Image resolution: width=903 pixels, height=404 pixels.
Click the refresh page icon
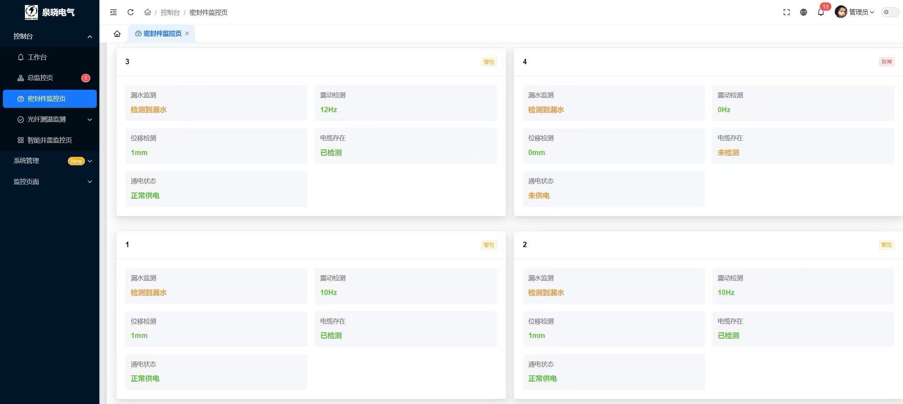pos(131,12)
